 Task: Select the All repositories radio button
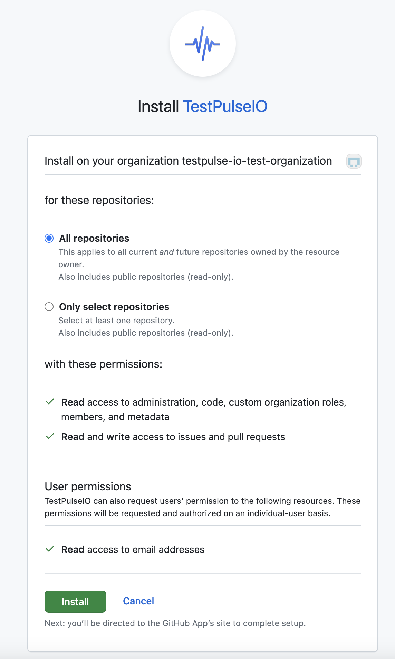[49, 238]
